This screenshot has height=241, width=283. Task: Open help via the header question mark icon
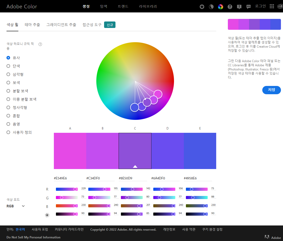point(230,7)
